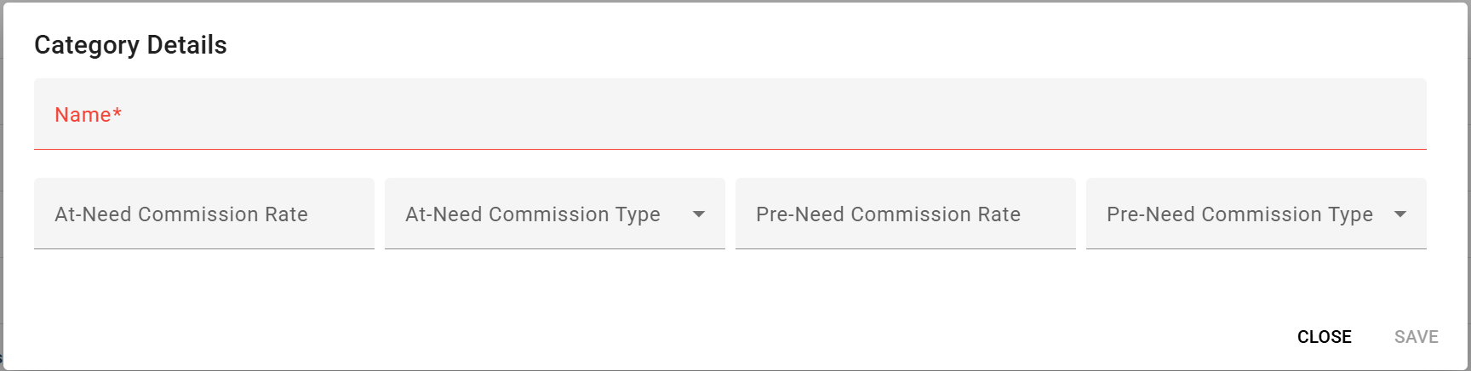Click the At-Need Commission Rate label
This screenshot has width=1471, height=371.
click(x=180, y=214)
